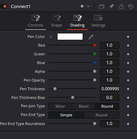This screenshot has height=139, width=137.
Task: Set Pen Join Type to Miter
Action: [x=60, y=106]
